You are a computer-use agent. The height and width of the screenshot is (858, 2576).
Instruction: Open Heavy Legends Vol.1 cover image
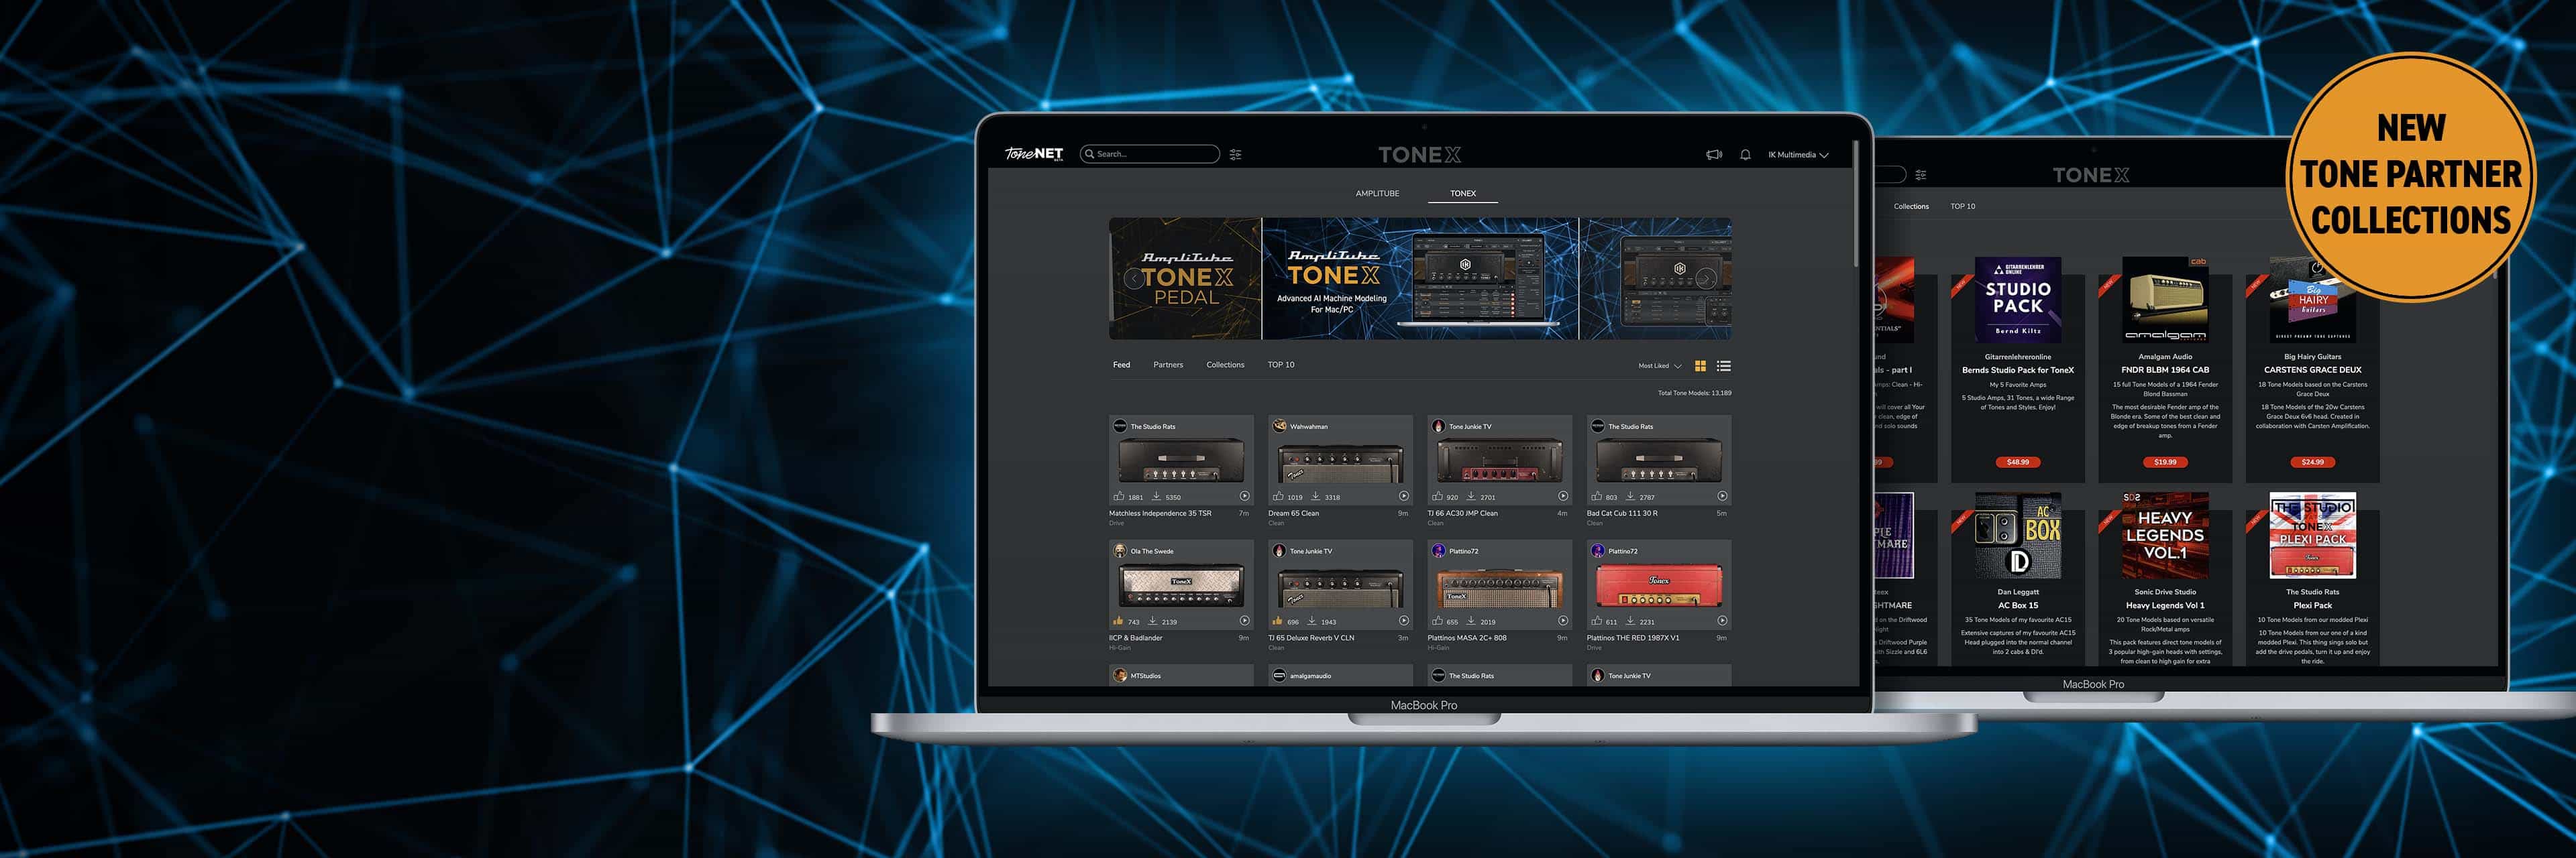click(2165, 536)
